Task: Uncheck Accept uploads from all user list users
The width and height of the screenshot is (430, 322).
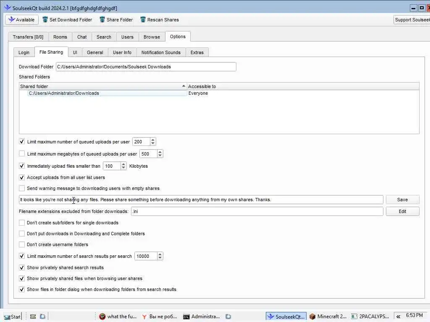Action: (x=22, y=177)
